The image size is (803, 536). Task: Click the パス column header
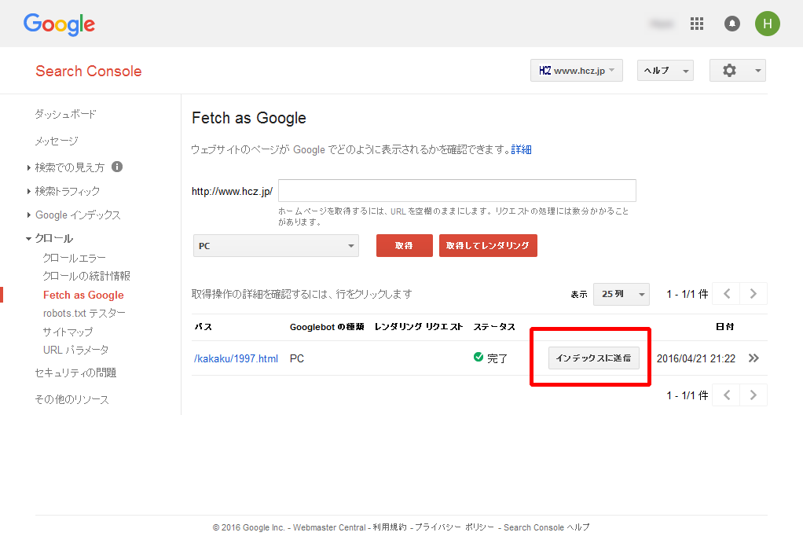pos(203,327)
